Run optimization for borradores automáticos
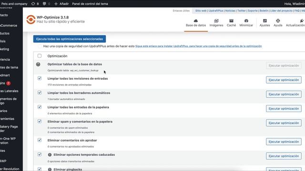The height and width of the screenshot is (171, 305). click(284, 94)
